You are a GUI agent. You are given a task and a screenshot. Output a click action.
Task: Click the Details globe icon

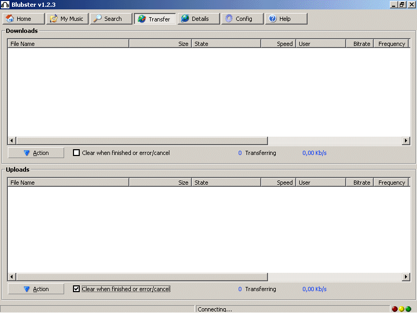(185, 19)
